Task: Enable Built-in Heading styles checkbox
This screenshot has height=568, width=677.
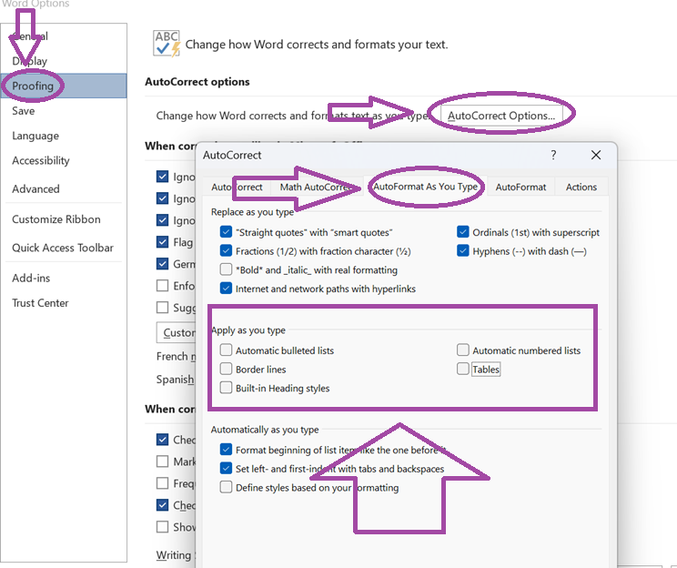Action: click(x=226, y=388)
